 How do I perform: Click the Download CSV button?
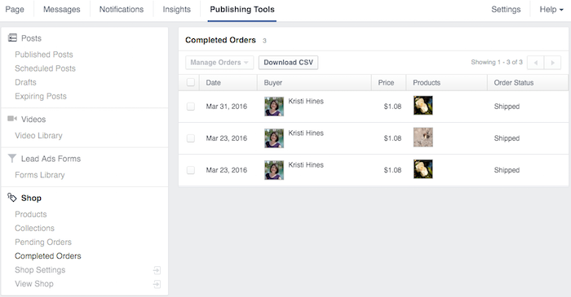(x=289, y=63)
